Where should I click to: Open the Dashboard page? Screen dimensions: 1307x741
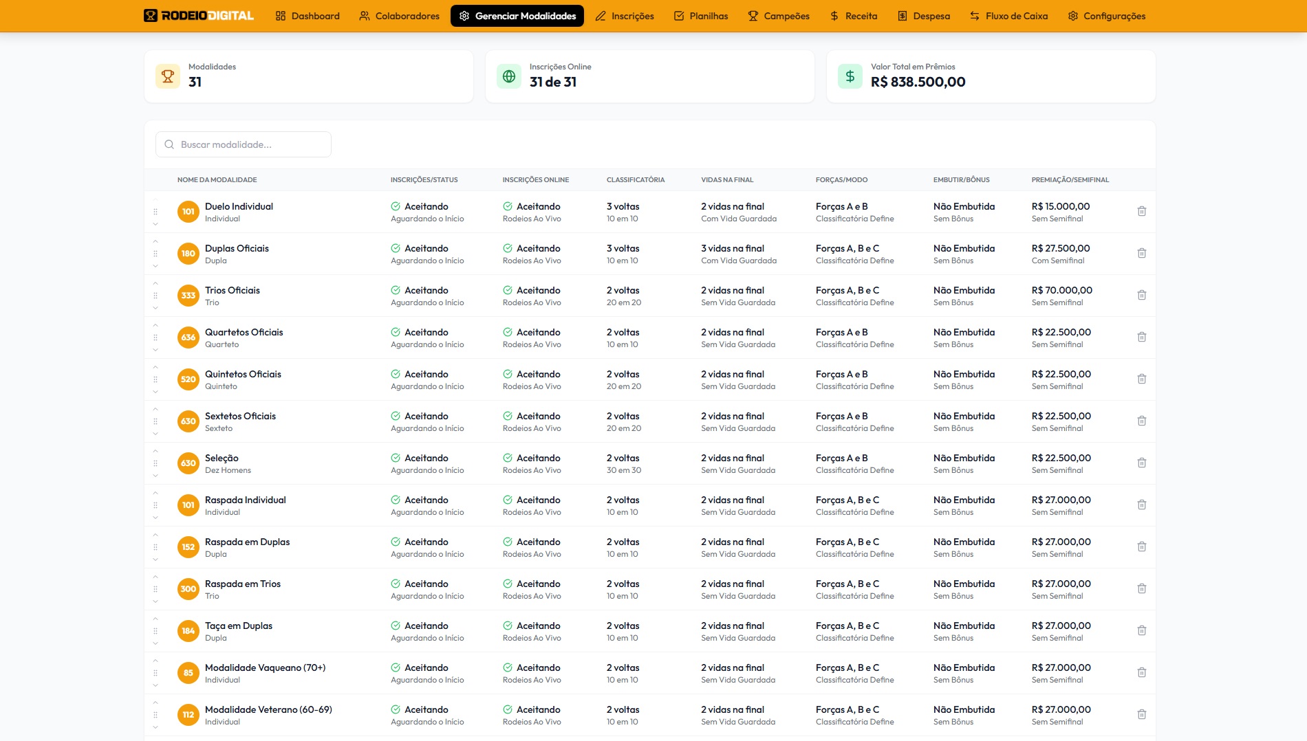pyautogui.click(x=307, y=16)
